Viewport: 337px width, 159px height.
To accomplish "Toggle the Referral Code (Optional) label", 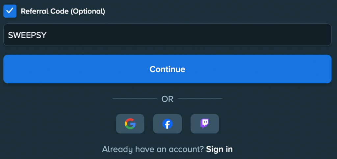I will click(63, 11).
